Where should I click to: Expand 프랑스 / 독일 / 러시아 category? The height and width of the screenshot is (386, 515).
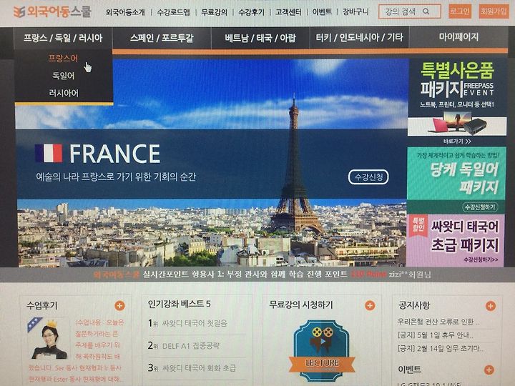[63, 38]
